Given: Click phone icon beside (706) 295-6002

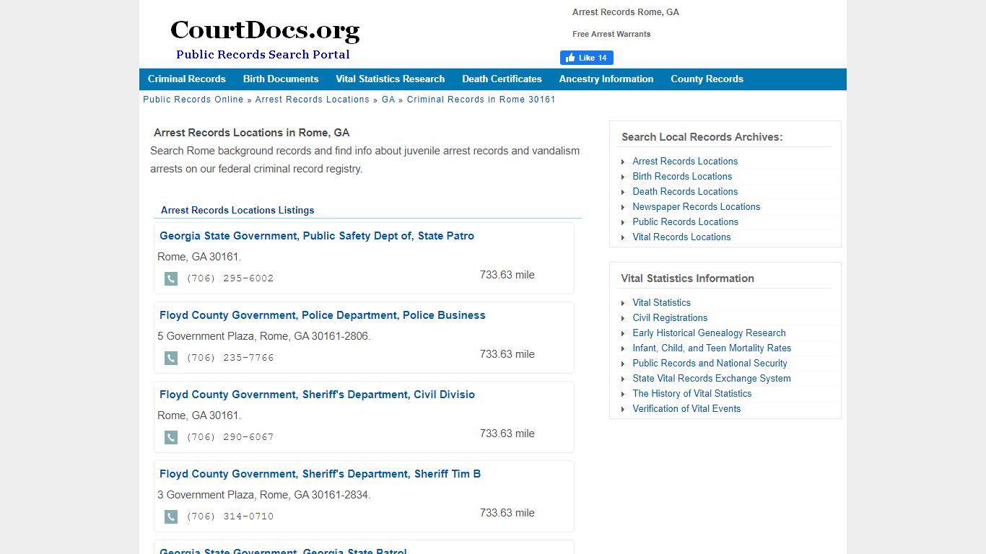Looking at the screenshot, I should tap(171, 278).
